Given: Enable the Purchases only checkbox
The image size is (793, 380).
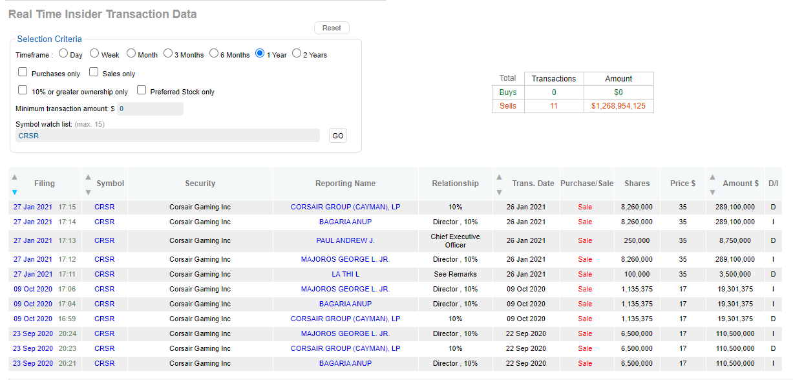Looking at the screenshot, I should 23,72.
